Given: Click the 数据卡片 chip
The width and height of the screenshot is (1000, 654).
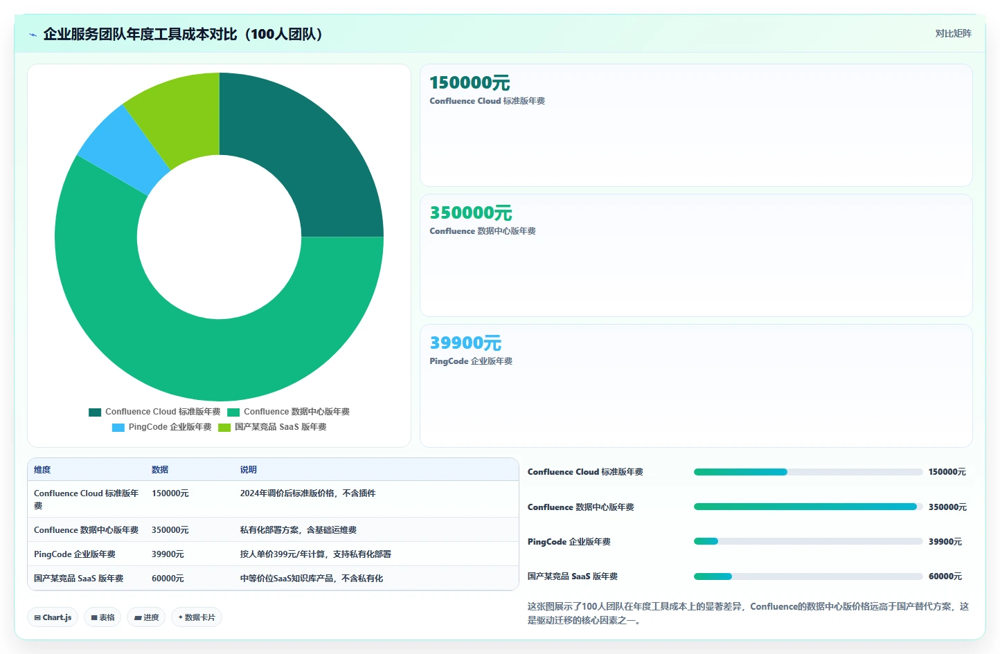Looking at the screenshot, I should coord(197,617).
